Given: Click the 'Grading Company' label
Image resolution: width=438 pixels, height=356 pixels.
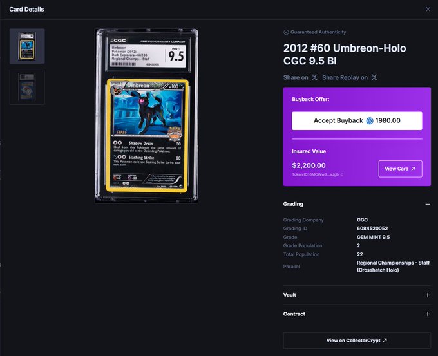Looking at the screenshot, I should (x=303, y=220).
